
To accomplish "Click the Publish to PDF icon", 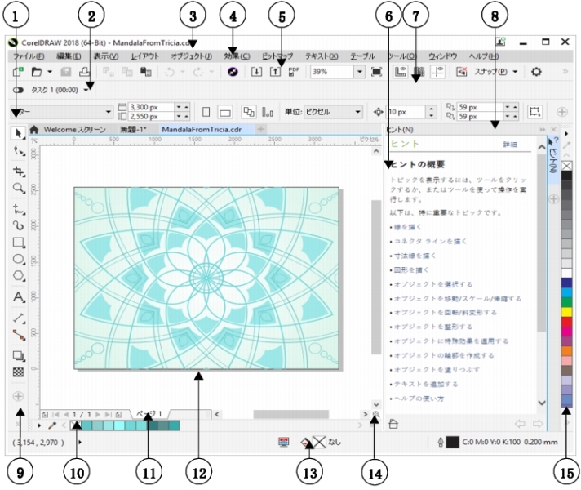I will click(x=293, y=72).
